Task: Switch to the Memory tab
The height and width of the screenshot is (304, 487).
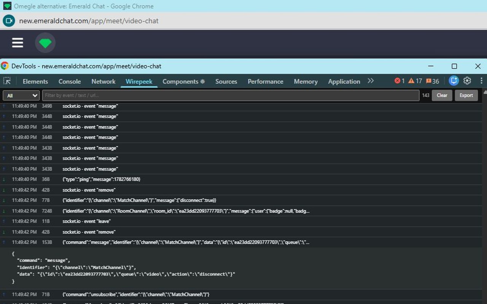Action: click(306, 81)
